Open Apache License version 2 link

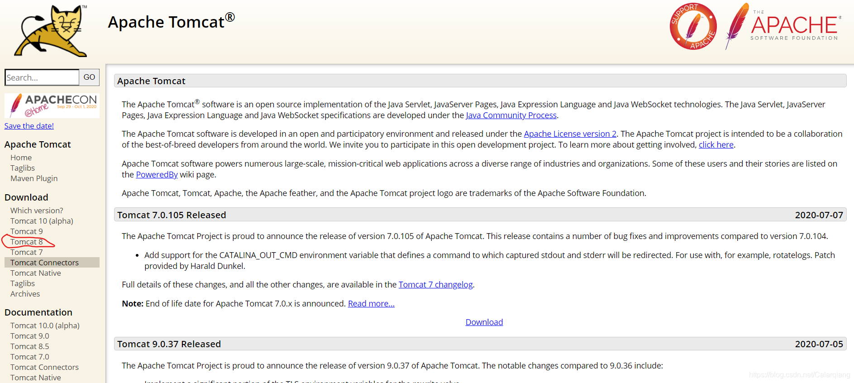pyautogui.click(x=570, y=134)
